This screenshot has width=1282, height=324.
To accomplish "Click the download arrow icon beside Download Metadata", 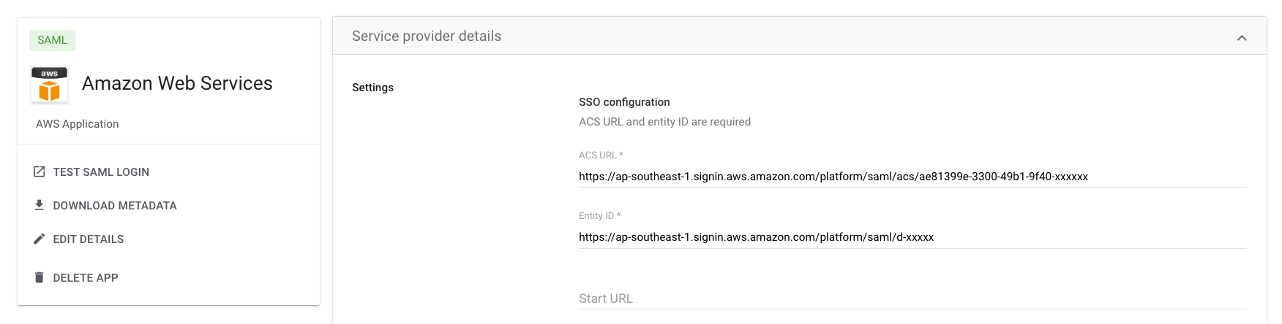I will pyautogui.click(x=40, y=205).
